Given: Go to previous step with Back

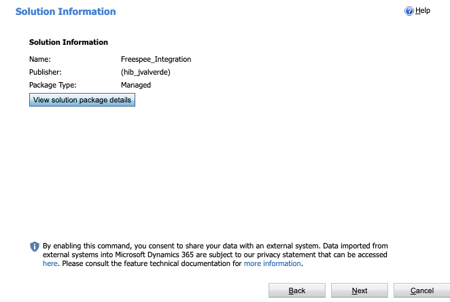Looking at the screenshot, I should point(297,290).
